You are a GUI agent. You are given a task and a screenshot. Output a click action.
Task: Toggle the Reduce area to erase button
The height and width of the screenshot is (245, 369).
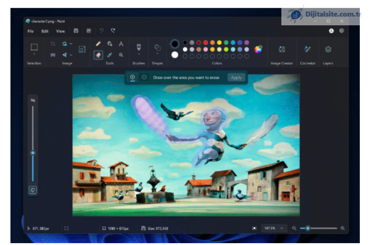(144, 77)
